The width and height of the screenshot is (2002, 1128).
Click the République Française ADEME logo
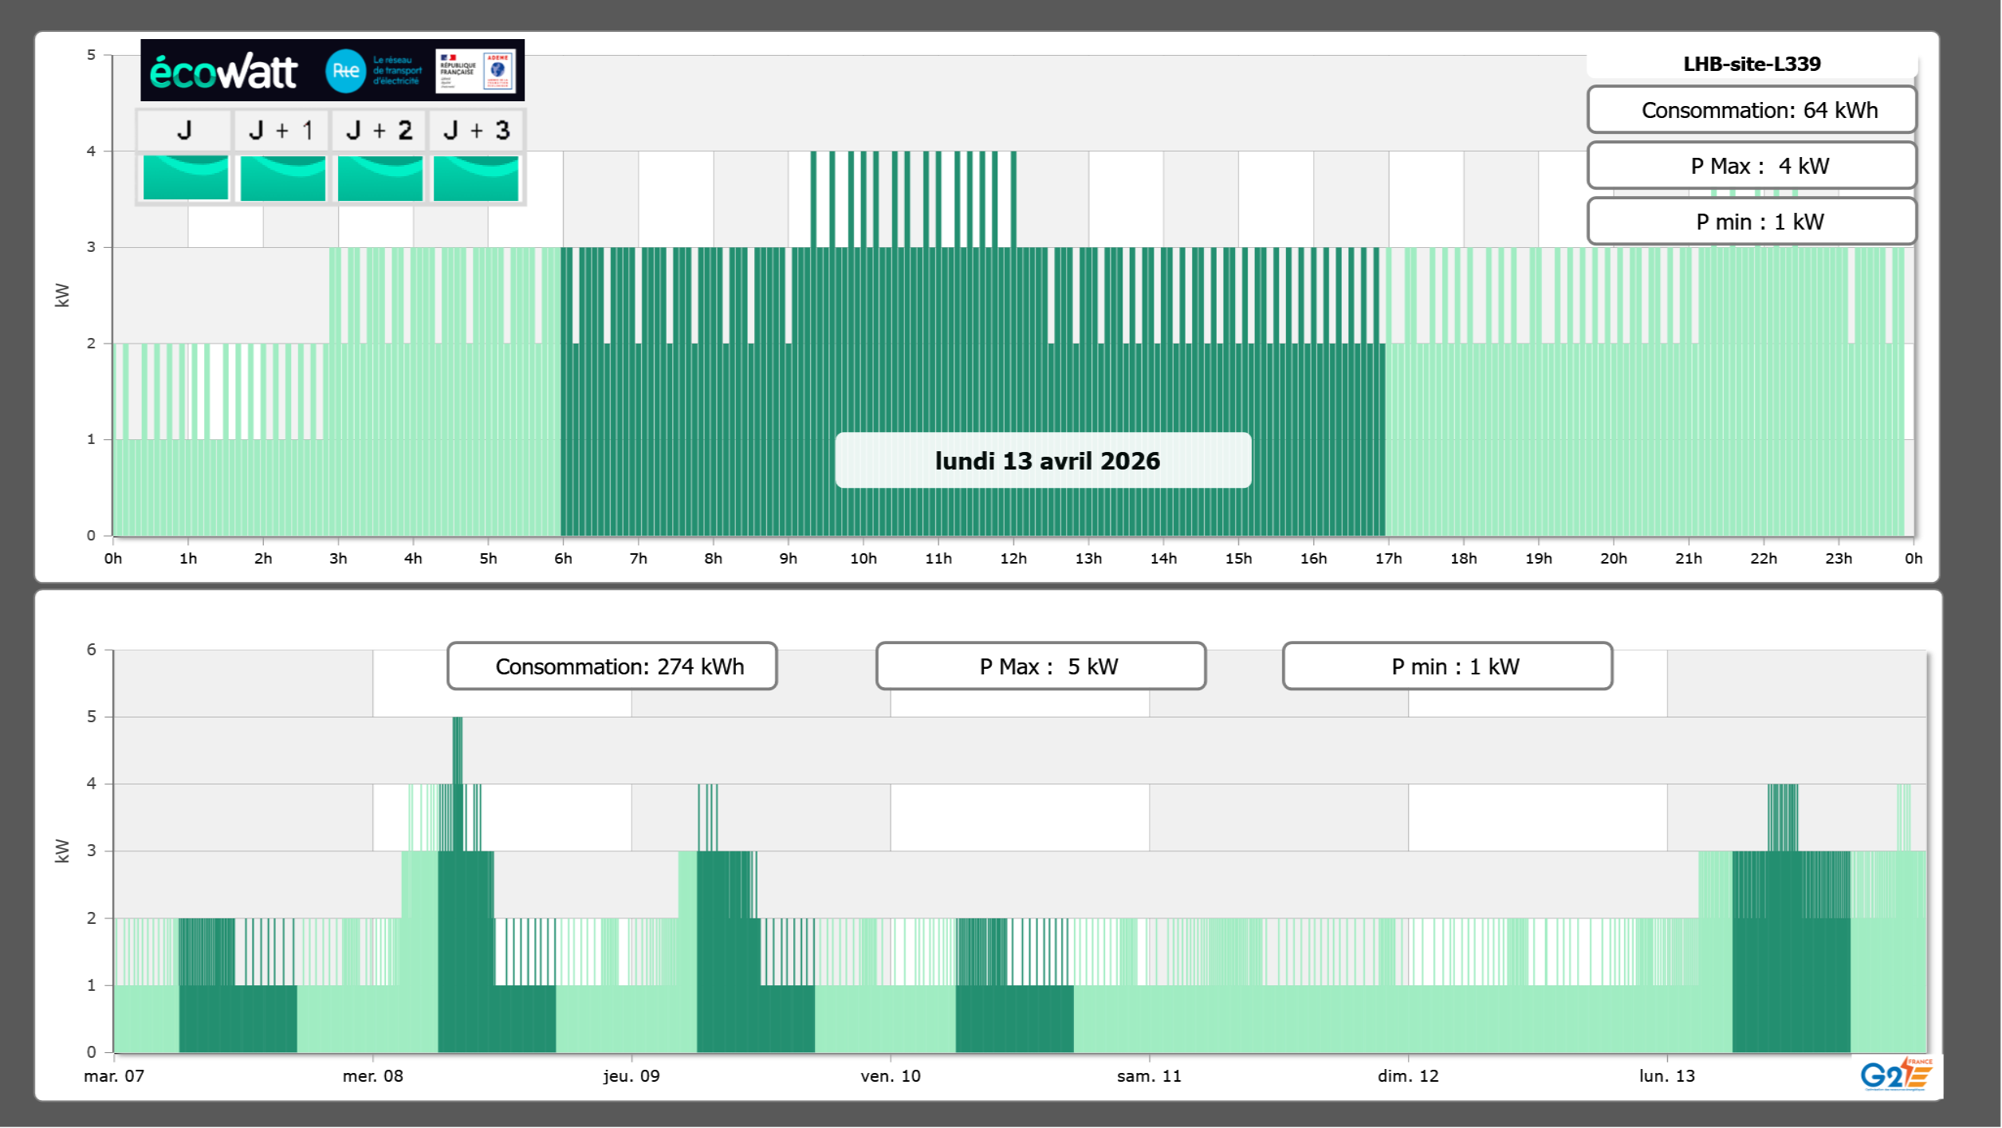pos(475,71)
